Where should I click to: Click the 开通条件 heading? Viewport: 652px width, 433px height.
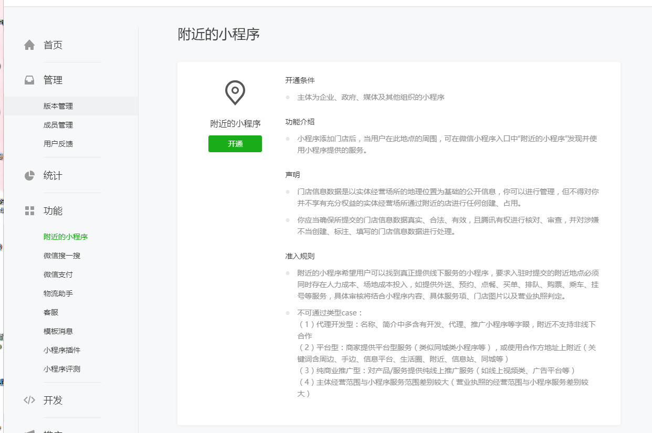(300, 80)
